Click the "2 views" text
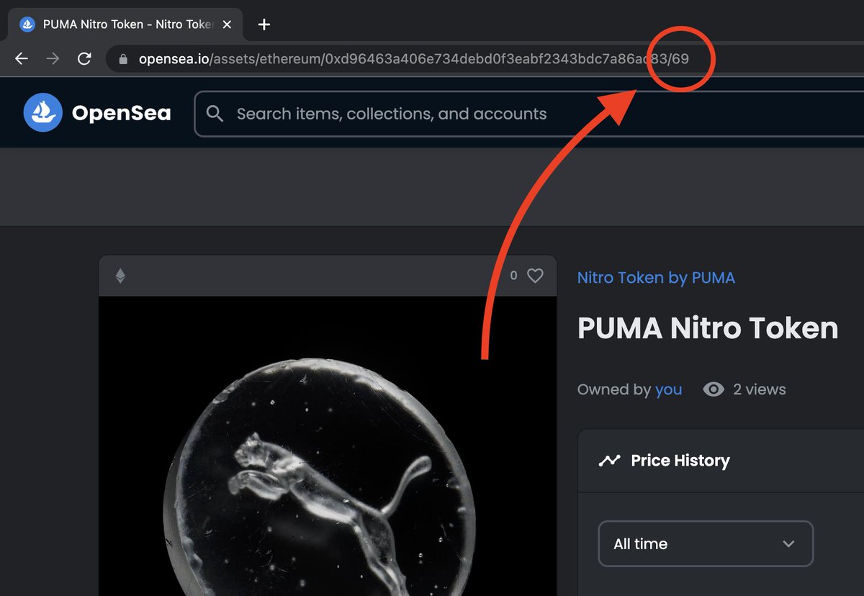 (759, 389)
